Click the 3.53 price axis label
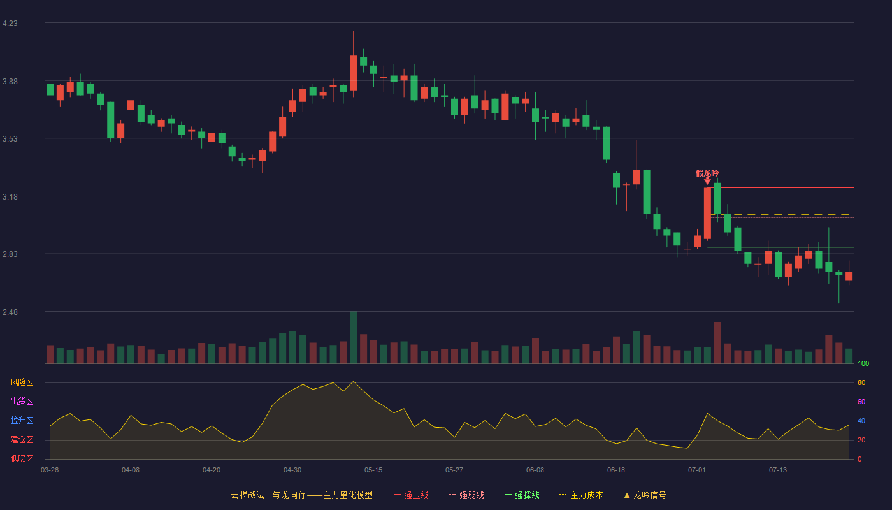The image size is (892, 510). click(10, 139)
